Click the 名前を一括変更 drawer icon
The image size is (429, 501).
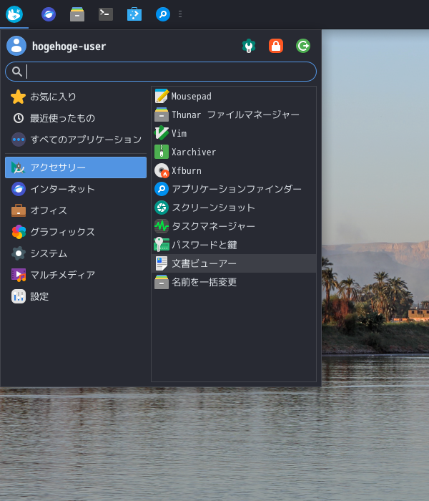click(162, 282)
